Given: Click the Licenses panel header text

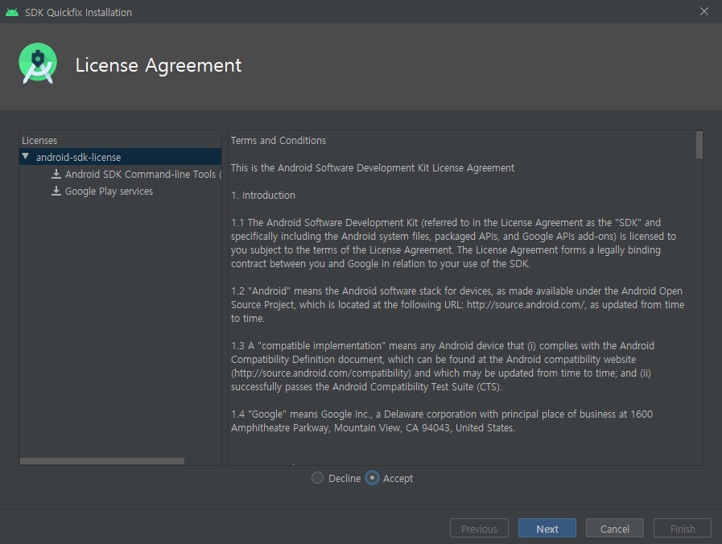Looking at the screenshot, I should 39,140.
